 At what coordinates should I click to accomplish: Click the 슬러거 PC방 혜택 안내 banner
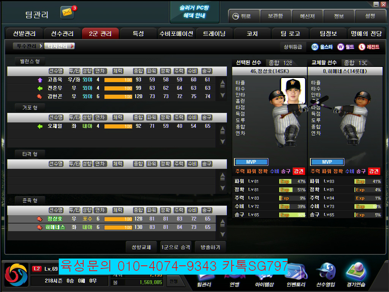point(194,12)
